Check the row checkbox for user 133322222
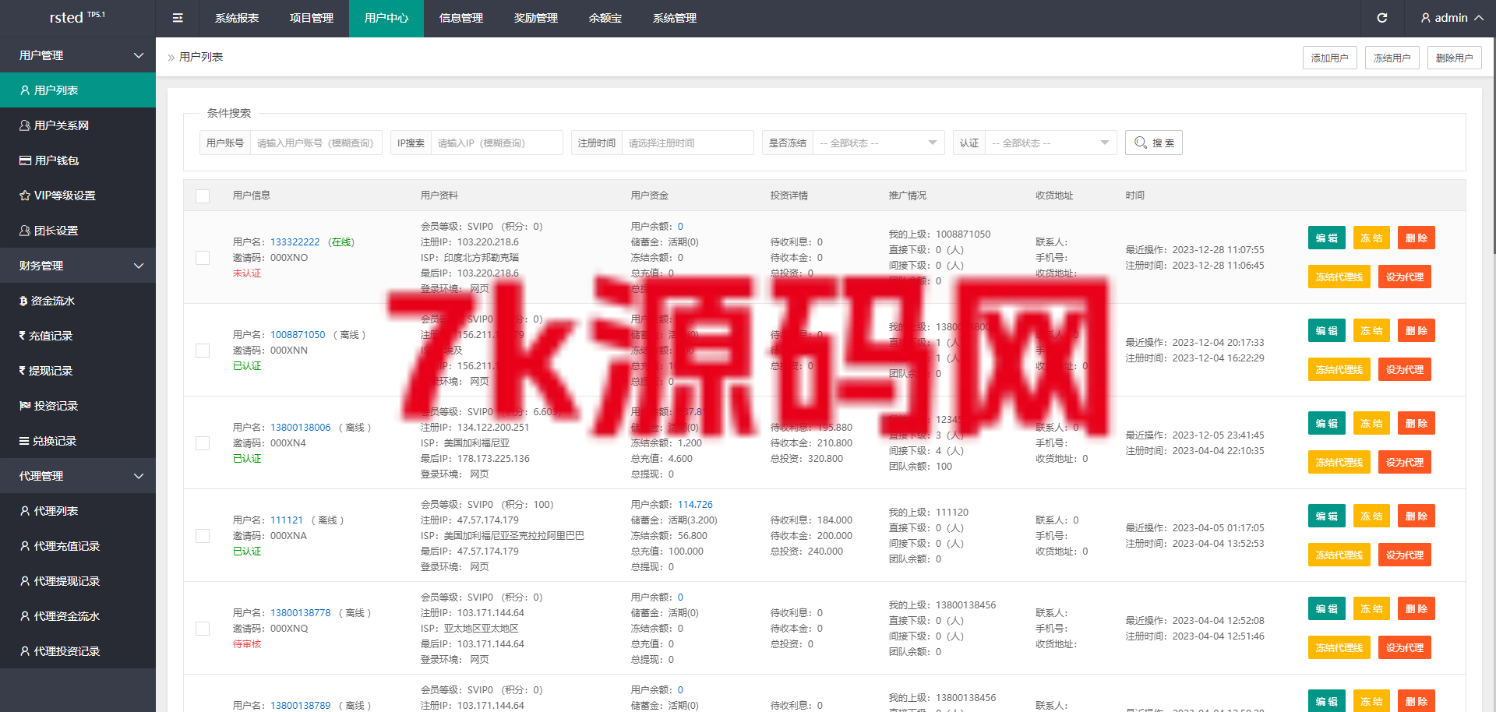The width and height of the screenshot is (1496, 712). [x=203, y=258]
